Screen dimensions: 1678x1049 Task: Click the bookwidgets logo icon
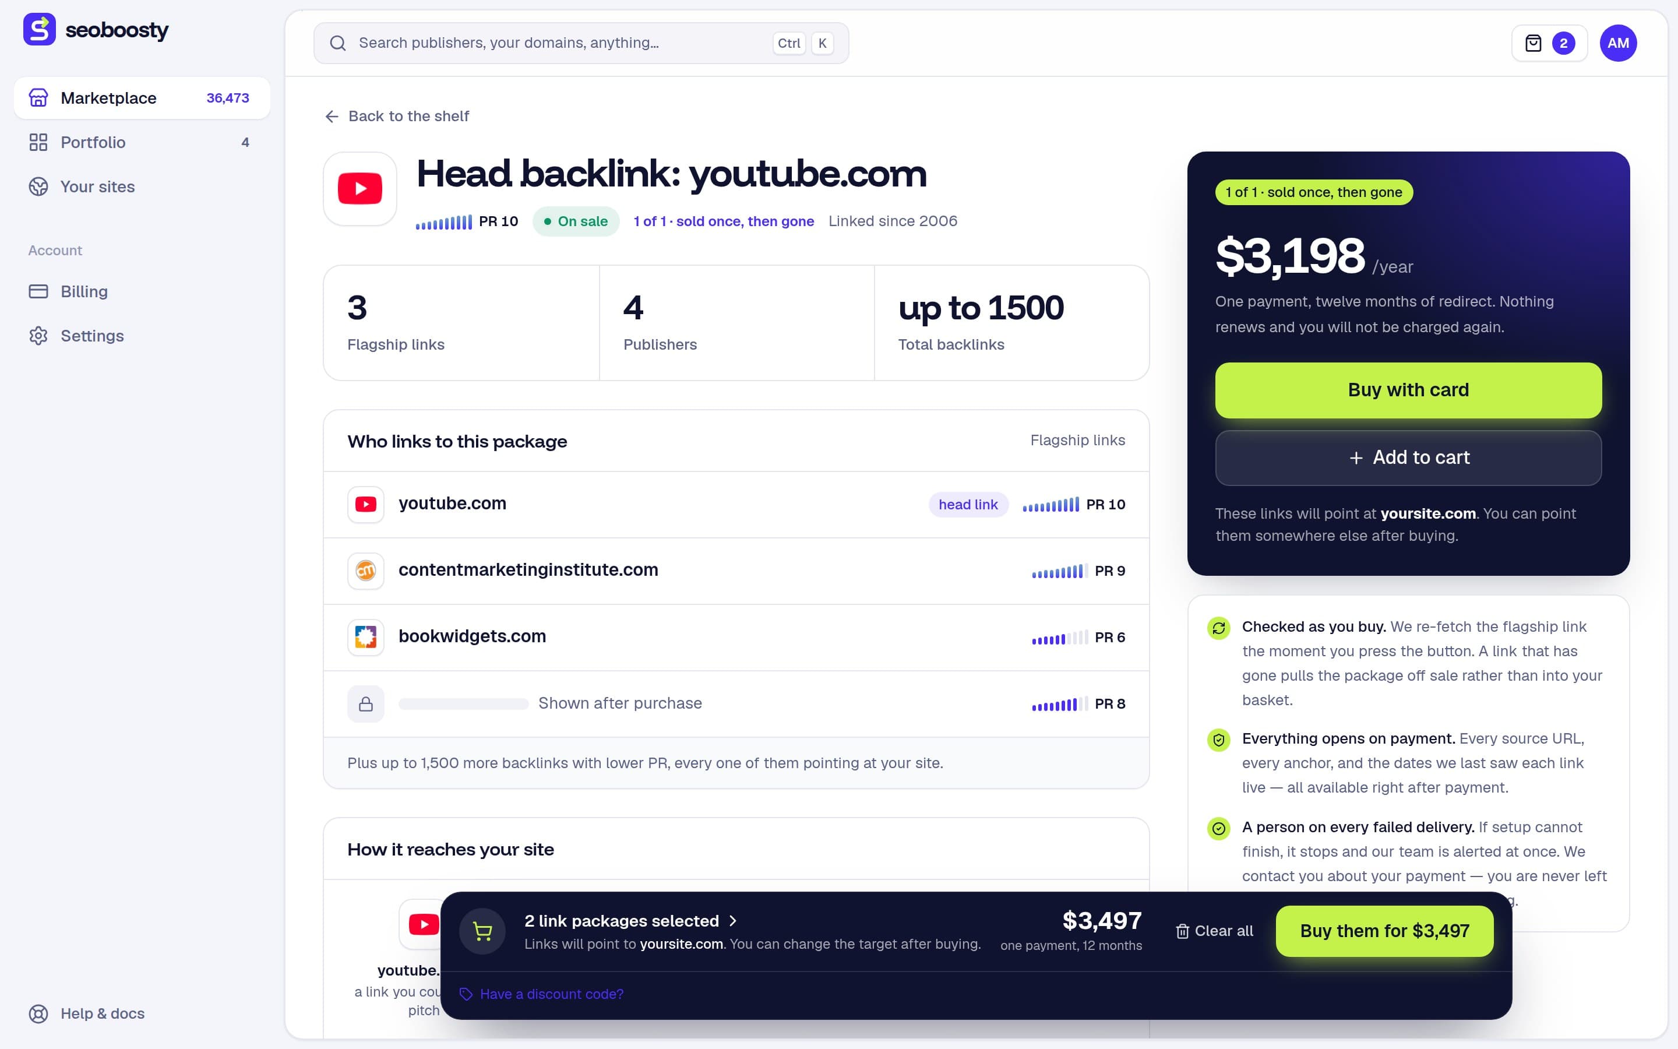365,638
